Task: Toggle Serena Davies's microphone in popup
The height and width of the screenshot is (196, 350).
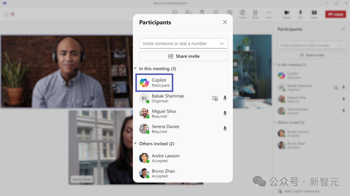Action: point(225,129)
